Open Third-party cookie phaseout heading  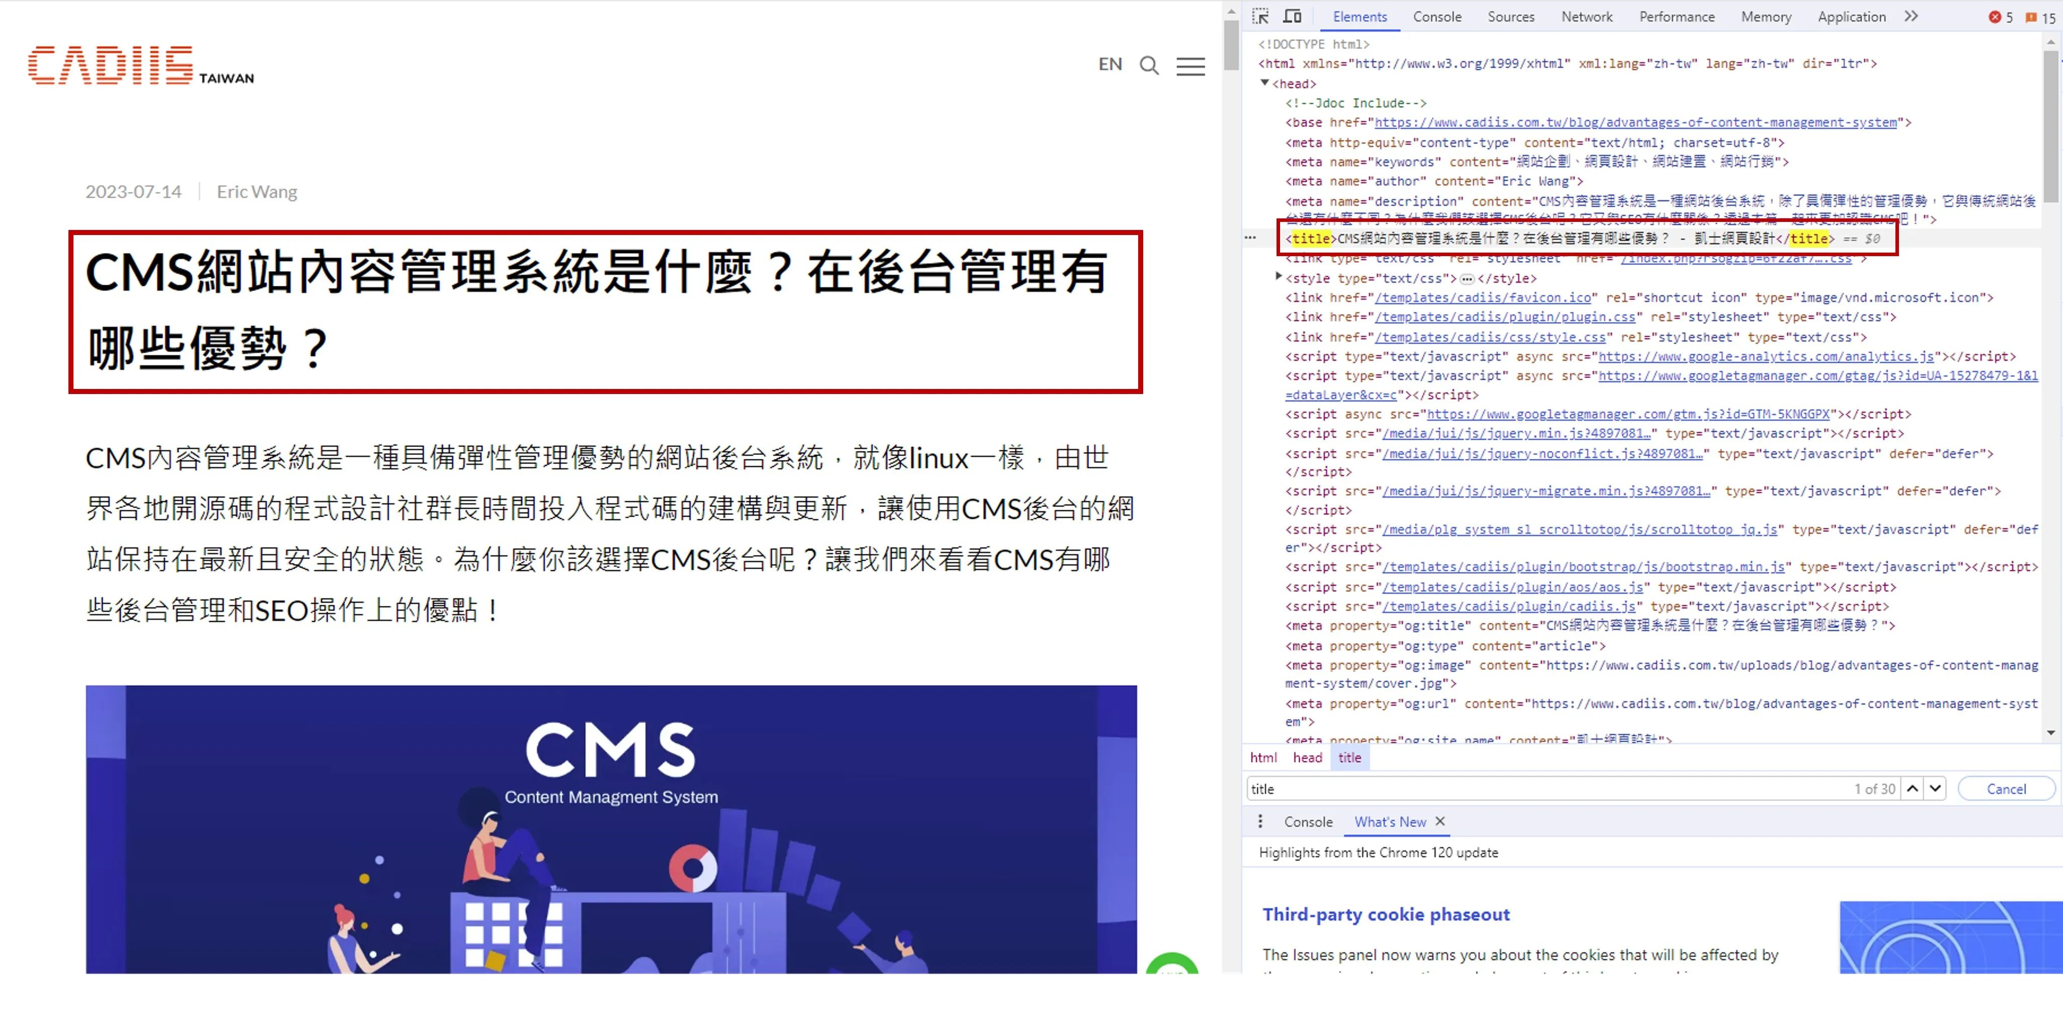click(x=1386, y=914)
